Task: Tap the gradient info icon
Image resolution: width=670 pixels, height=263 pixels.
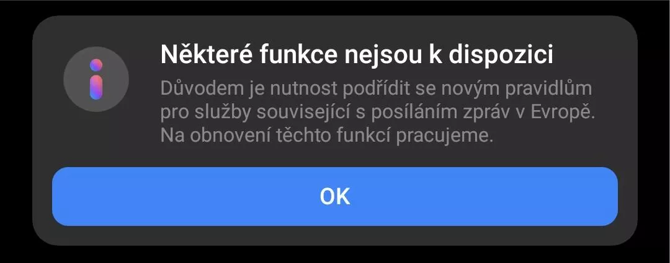Action: point(96,79)
